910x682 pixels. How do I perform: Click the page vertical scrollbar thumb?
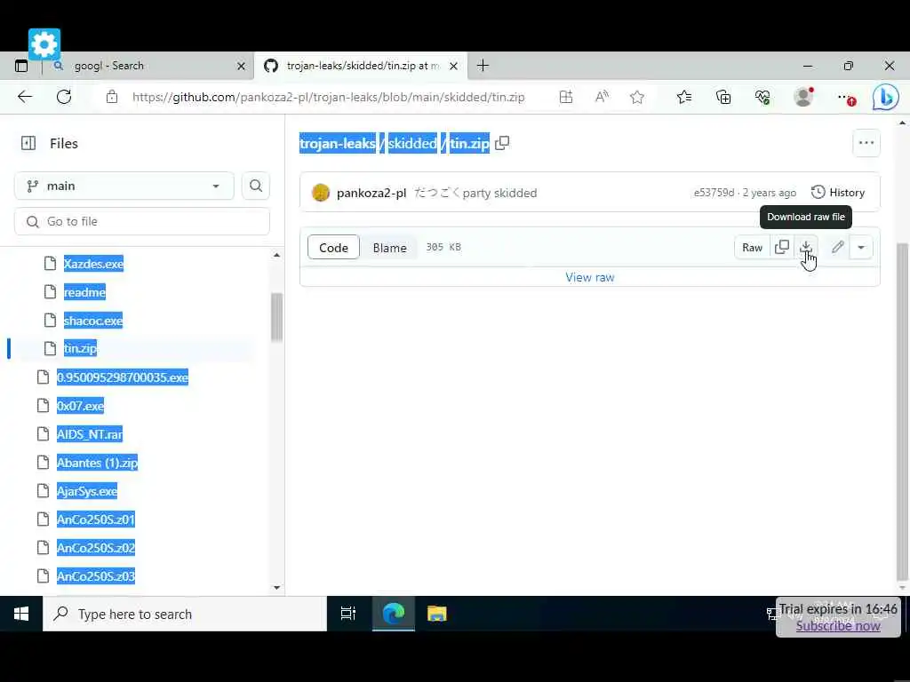click(902, 410)
